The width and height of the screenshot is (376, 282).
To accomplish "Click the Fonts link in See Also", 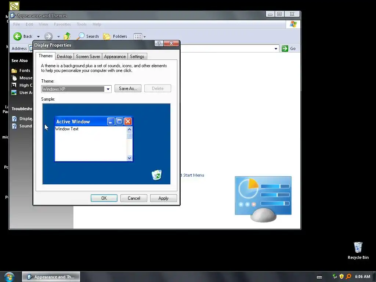I will tap(25, 70).
